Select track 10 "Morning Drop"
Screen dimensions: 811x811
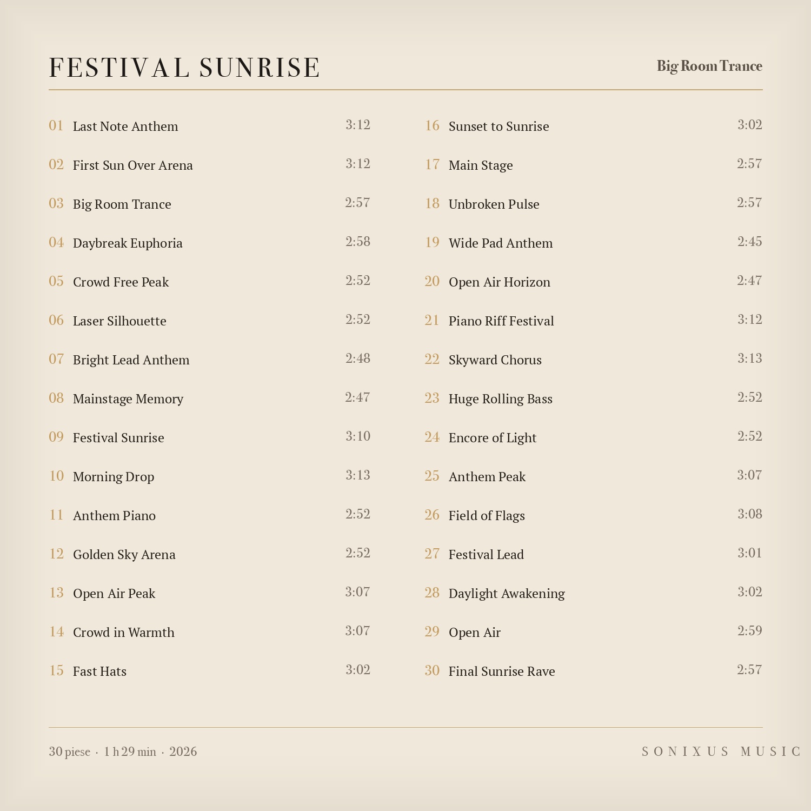coord(210,476)
